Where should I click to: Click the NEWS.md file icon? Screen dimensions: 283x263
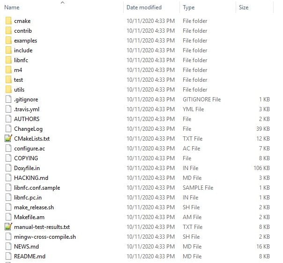[8, 247]
